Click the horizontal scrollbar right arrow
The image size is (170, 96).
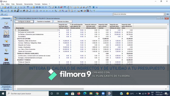[x=166, y=89]
